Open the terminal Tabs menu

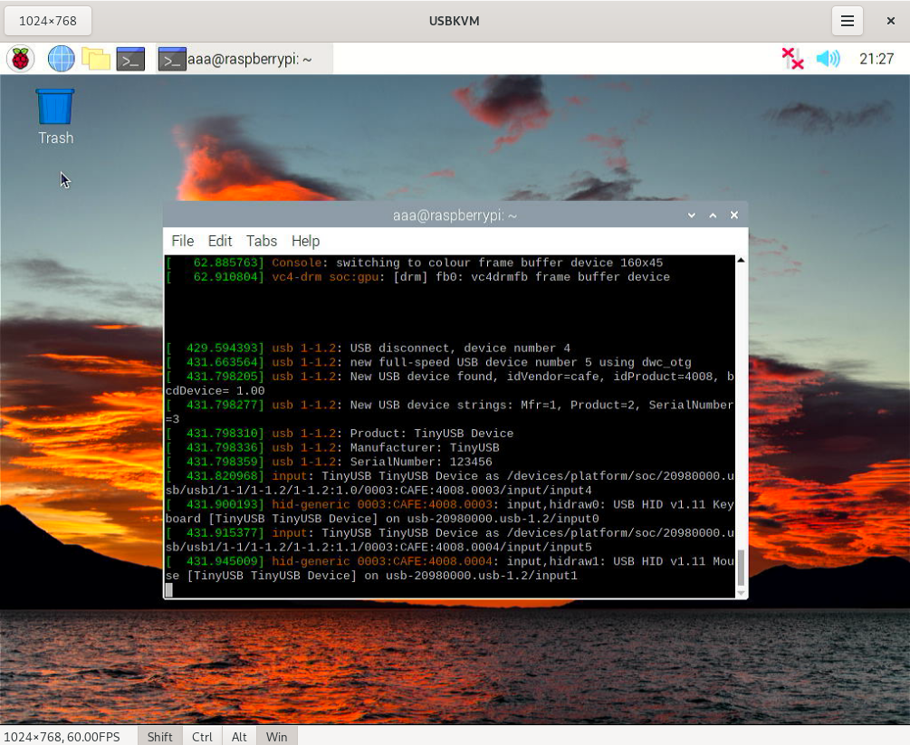[261, 241]
